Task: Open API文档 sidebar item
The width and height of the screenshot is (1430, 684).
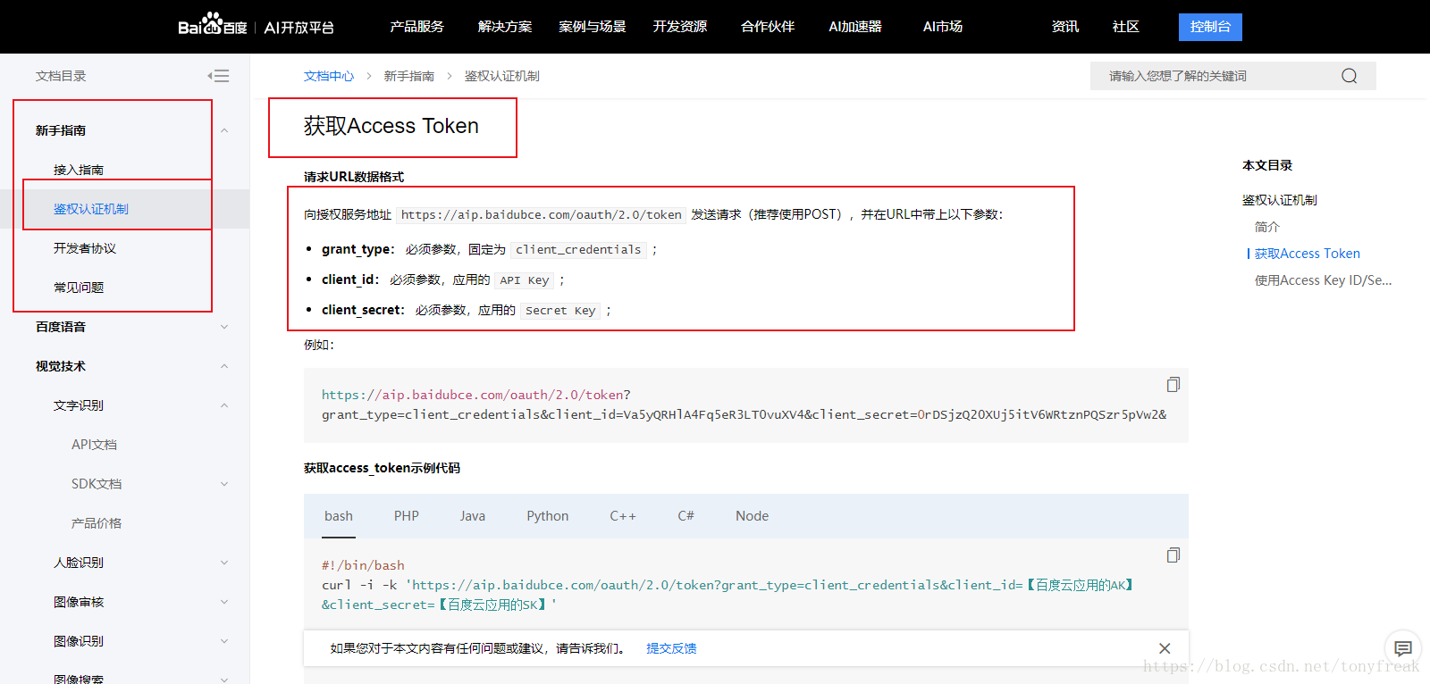Action: click(x=95, y=445)
